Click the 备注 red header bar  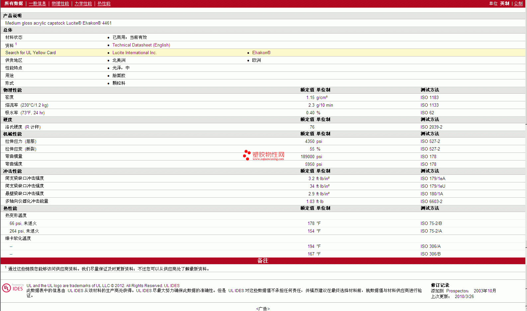(x=263, y=261)
